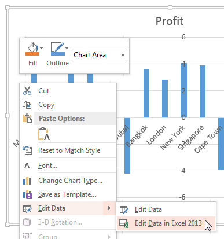This screenshot has height=239, width=224.
Task: Click the Group icon
Action: [27, 236]
